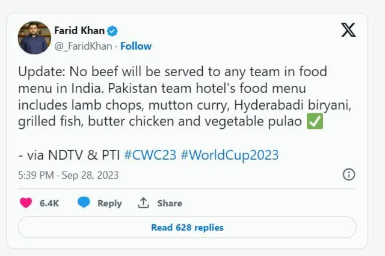Click the 6.4K likes count
This screenshot has height=256, width=385.
point(49,203)
